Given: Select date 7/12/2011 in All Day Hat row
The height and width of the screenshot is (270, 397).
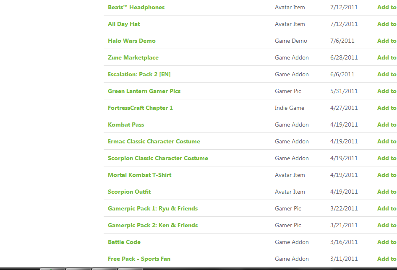Looking at the screenshot, I should coord(344,24).
